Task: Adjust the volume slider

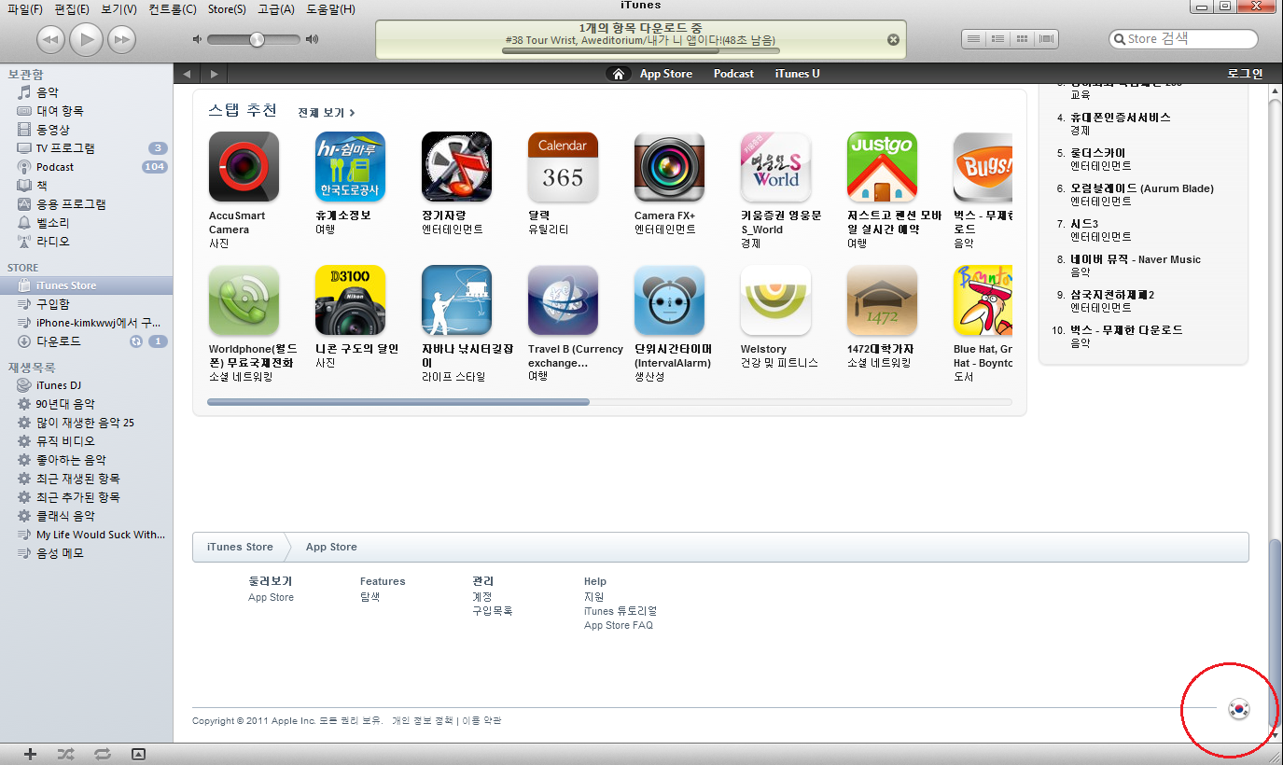Action: tap(254, 39)
